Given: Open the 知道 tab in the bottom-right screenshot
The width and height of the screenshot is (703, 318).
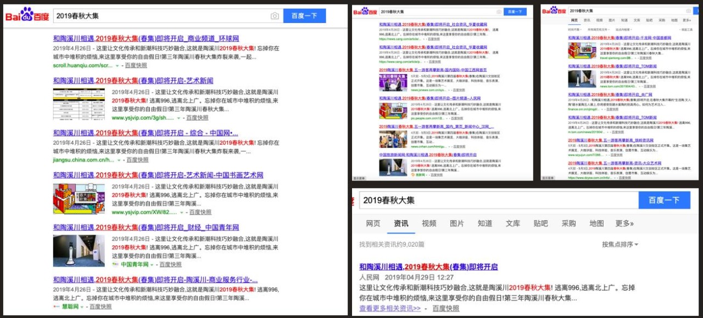Looking at the screenshot, I should [x=485, y=223].
